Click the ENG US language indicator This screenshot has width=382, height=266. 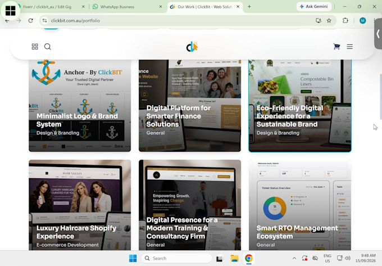(x=327, y=258)
